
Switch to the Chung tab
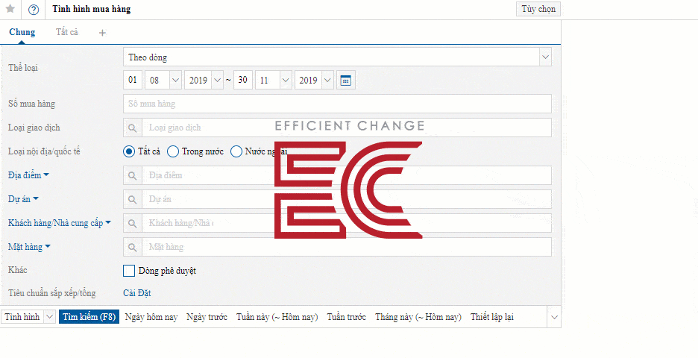(x=22, y=32)
